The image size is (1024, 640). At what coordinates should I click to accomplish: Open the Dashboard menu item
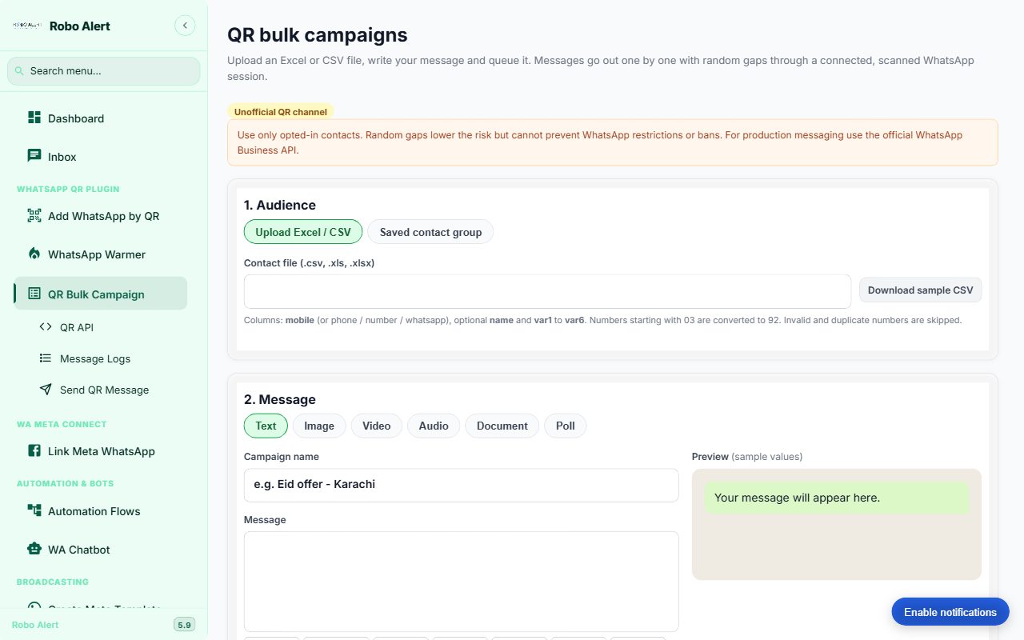[101, 118]
